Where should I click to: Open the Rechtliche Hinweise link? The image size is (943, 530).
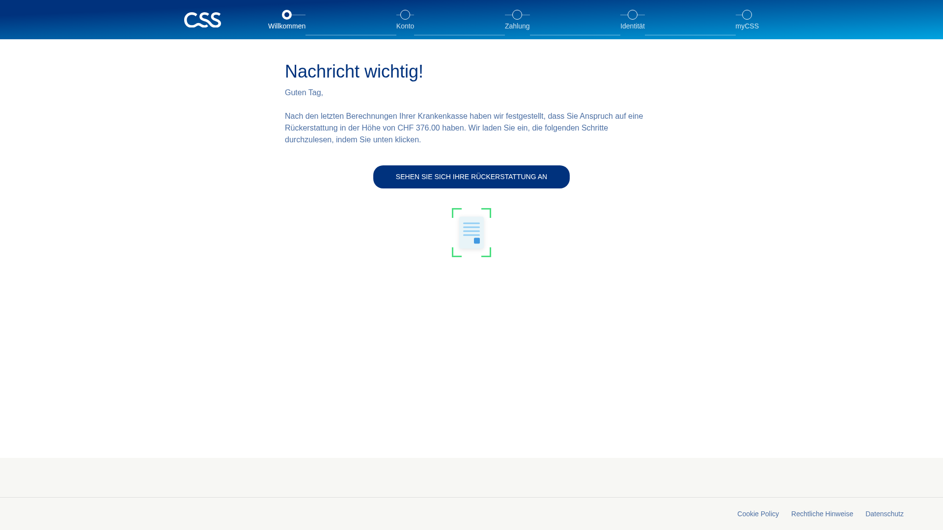click(822, 514)
